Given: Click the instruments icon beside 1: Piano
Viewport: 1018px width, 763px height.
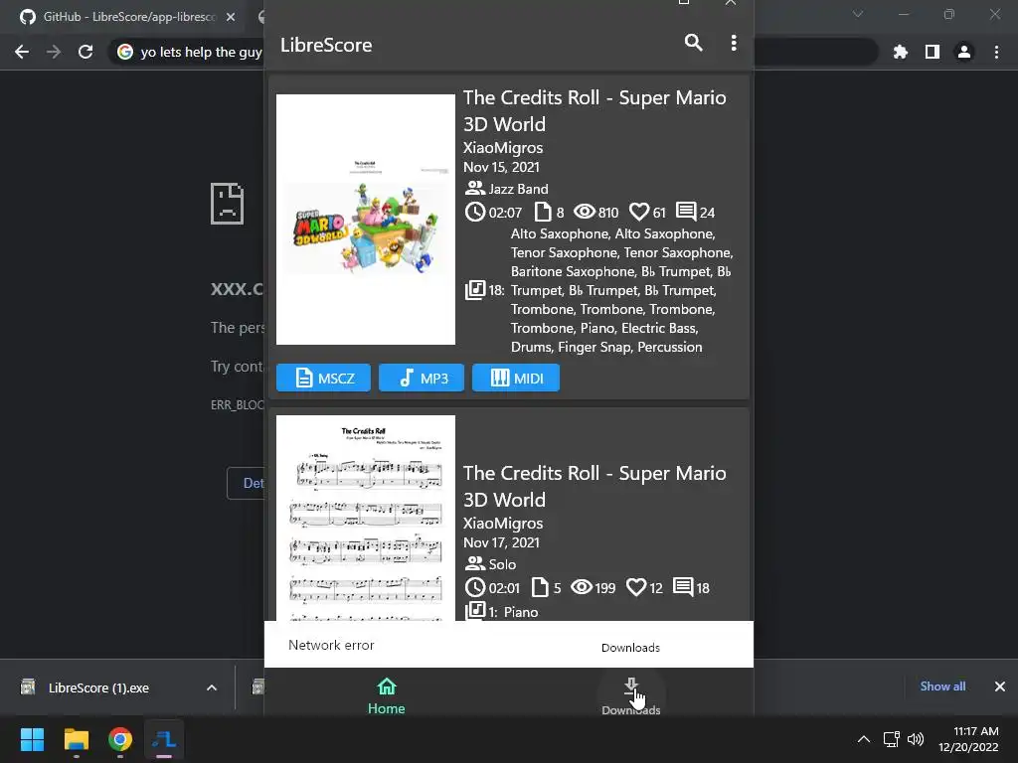Looking at the screenshot, I should click(x=475, y=611).
